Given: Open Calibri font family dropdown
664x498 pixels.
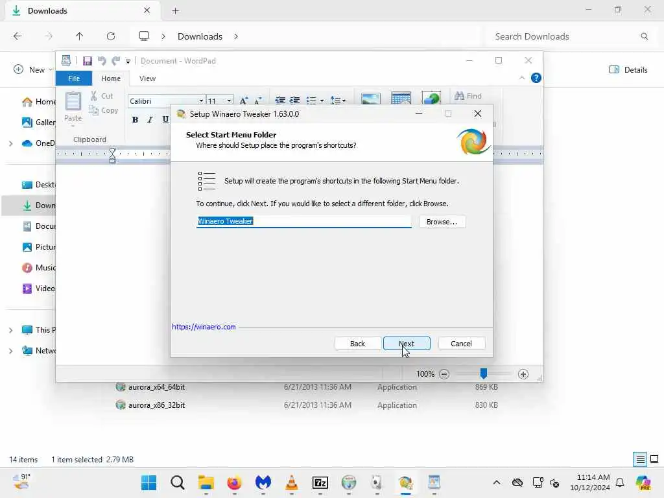Looking at the screenshot, I should 201,101.
